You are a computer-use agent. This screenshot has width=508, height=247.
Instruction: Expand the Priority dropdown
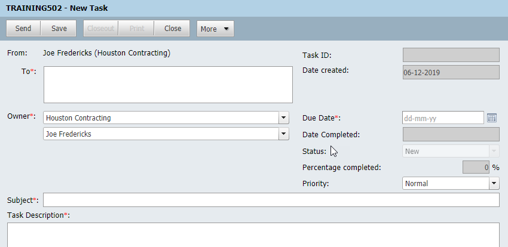pos(494,184)
